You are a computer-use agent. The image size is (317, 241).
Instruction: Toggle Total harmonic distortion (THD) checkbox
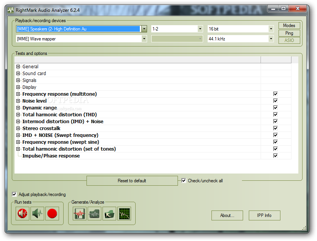click(275, 114)
